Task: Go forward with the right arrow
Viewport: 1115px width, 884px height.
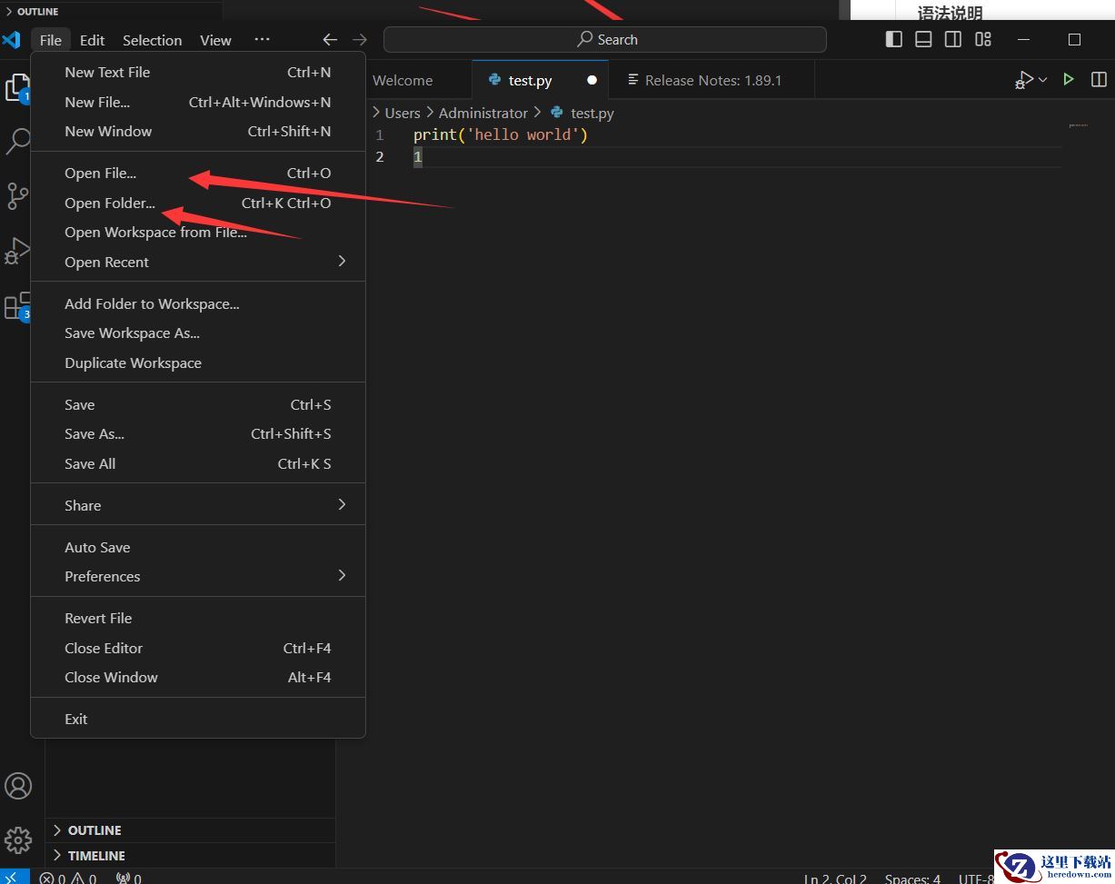Action: (360, 40)
